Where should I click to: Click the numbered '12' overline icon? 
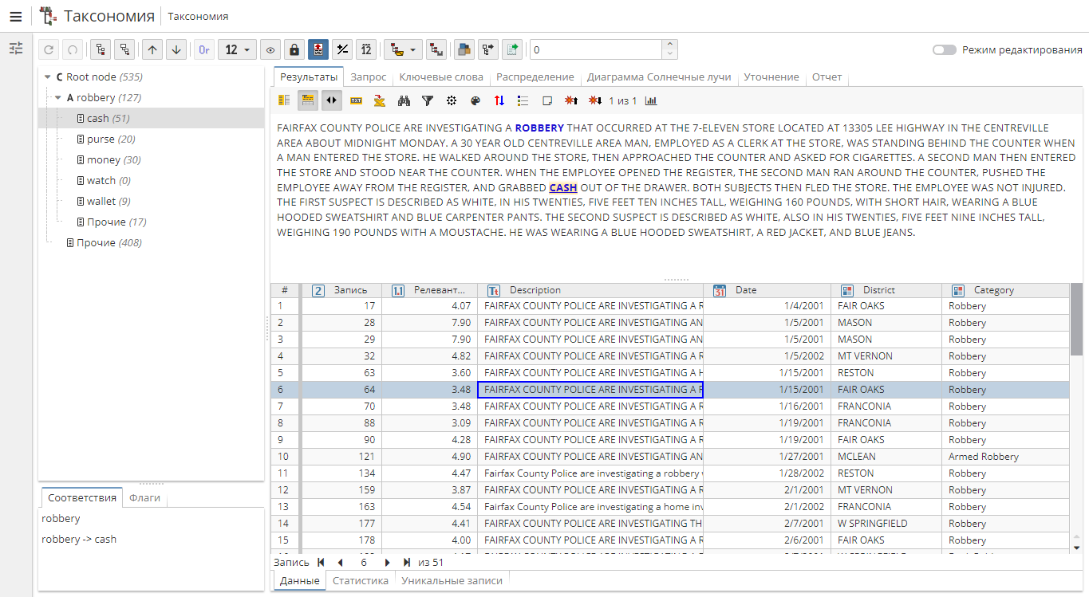[366, 50]
